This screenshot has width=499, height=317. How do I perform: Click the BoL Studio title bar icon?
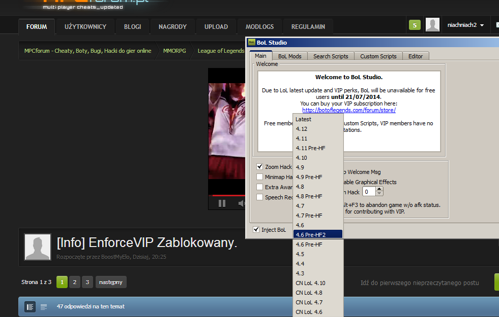pyautogui.click(x=252, y=42)
